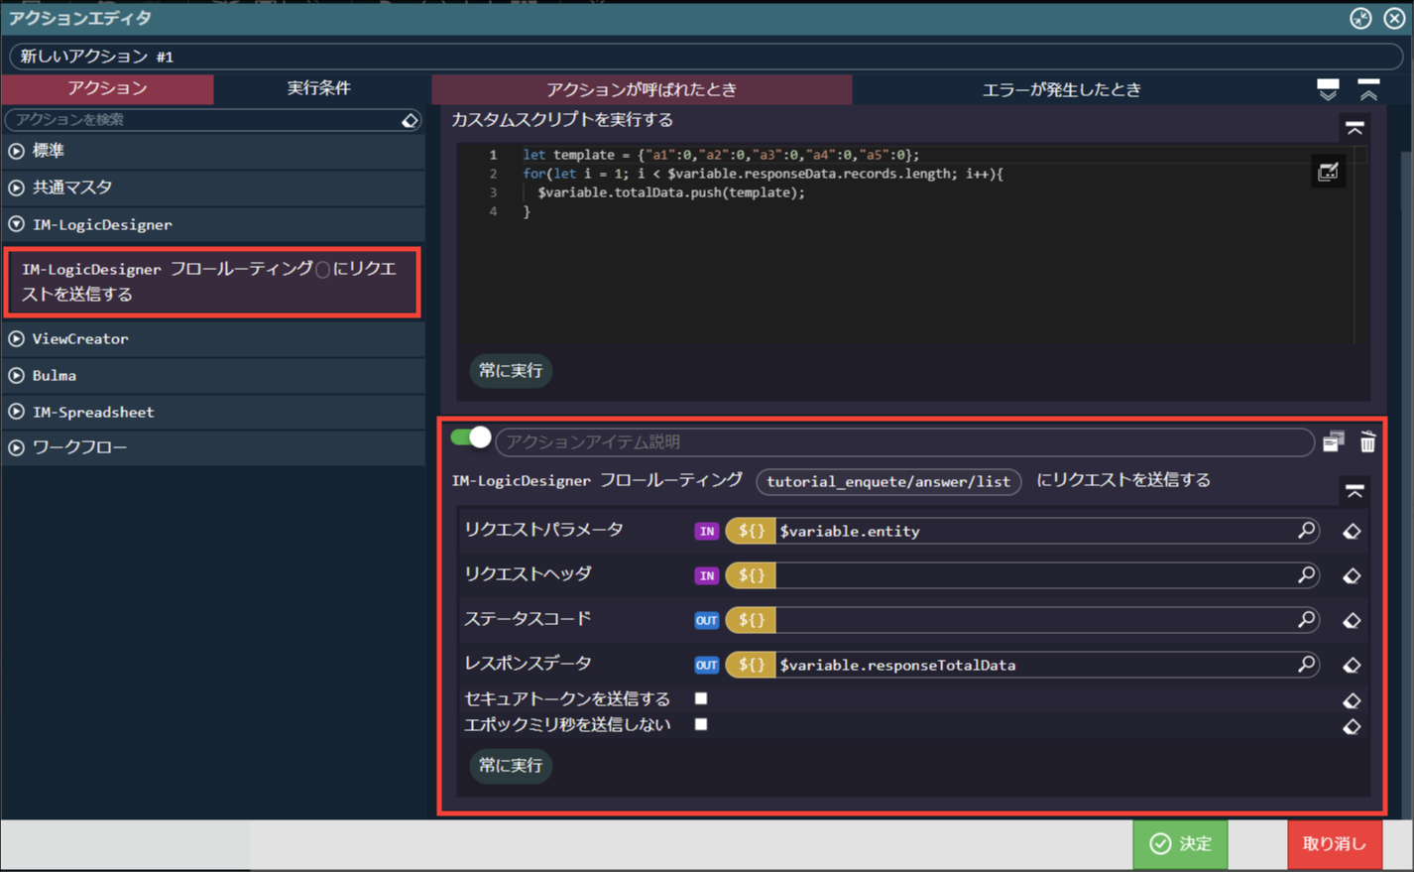Image resolution: width=1414 pixels, height=872 pixels.
Task: Cancel with the red 取り消し button
Action: click(x=1335, y=843)
